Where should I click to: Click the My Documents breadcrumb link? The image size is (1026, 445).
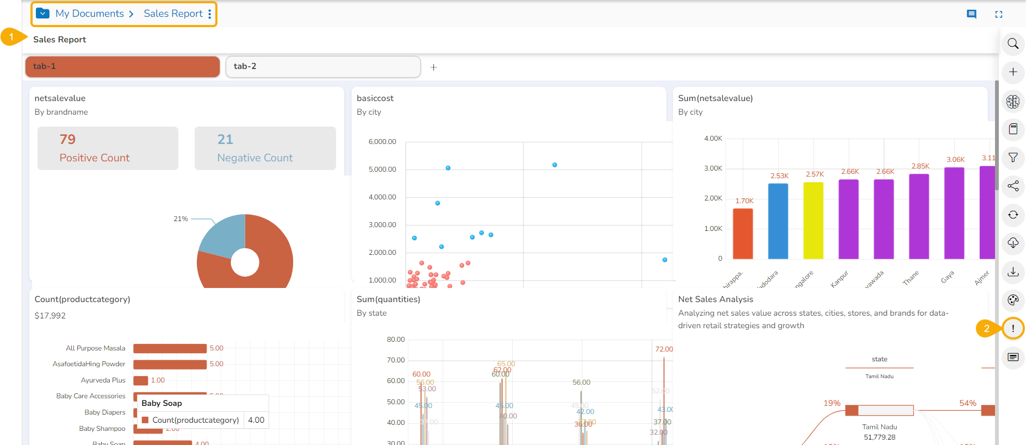tap(90, 14)
